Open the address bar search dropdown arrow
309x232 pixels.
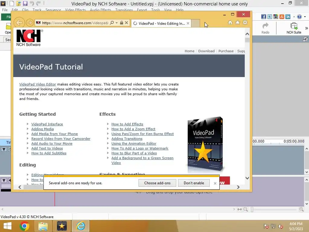pyautogui.click(x=116, y=23)
